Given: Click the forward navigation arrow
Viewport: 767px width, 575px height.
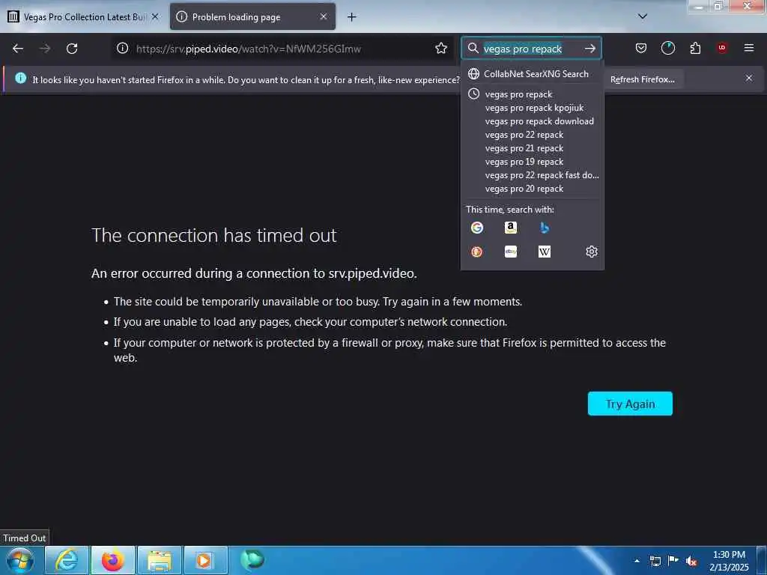Looking at the screenshot, I should (x=45, y=49).
